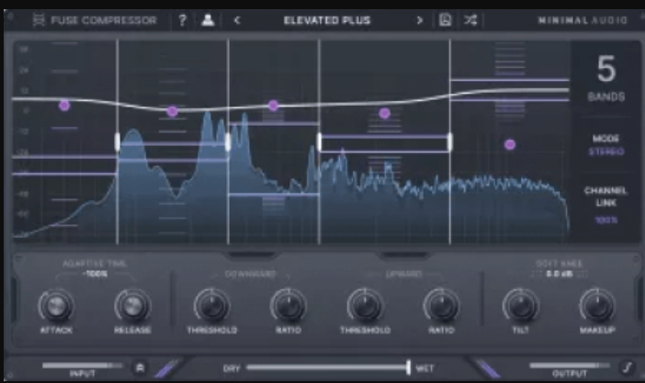Click the Dry/Wet mix slider handle
This screenshot has height=383, width=645.
click(408, 367)
